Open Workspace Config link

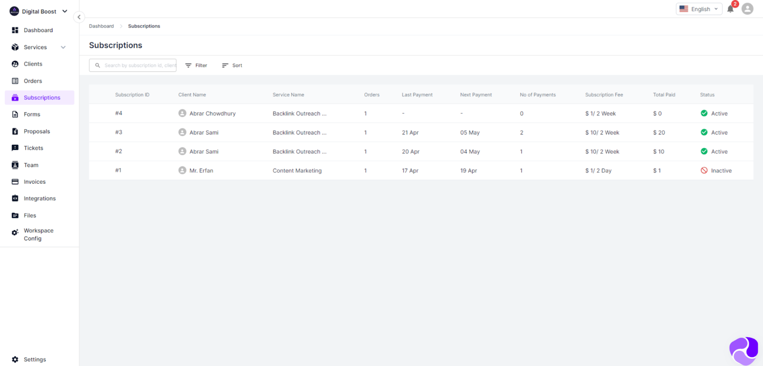tap(39, 234)
